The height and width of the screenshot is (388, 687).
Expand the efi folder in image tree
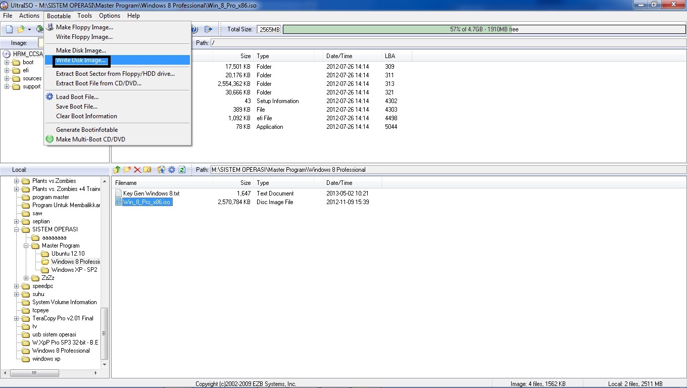point(7,71)
